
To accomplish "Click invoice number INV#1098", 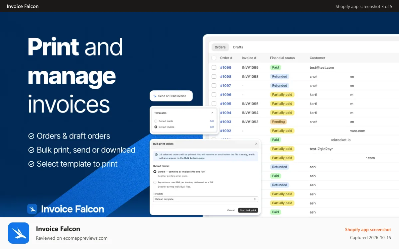I will (x=250, y=76).
